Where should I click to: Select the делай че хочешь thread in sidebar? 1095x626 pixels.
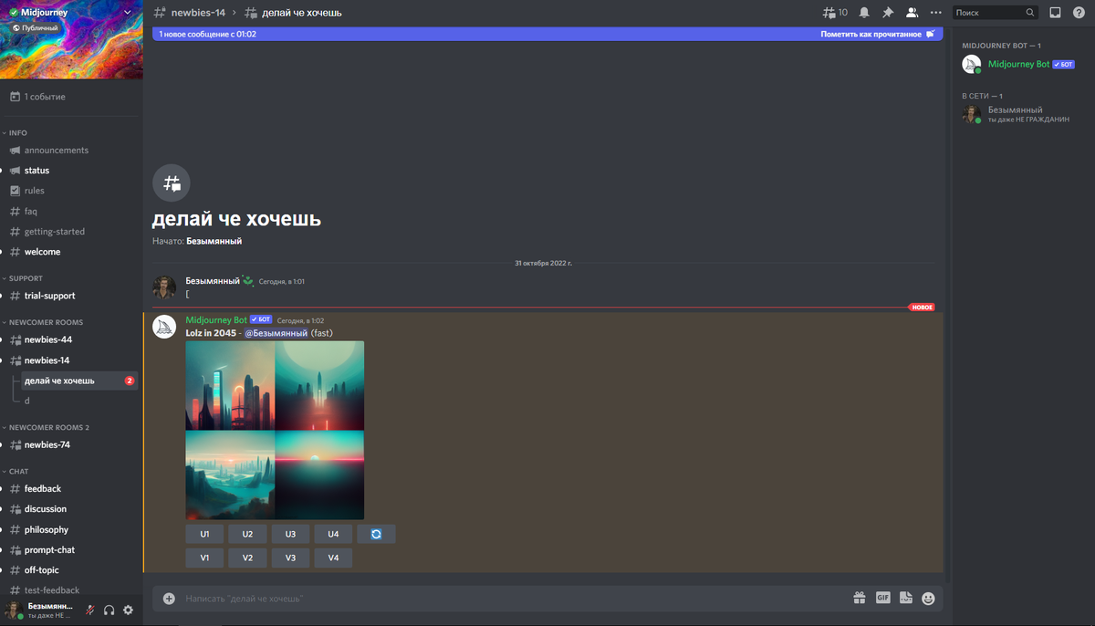pos(80,381)
